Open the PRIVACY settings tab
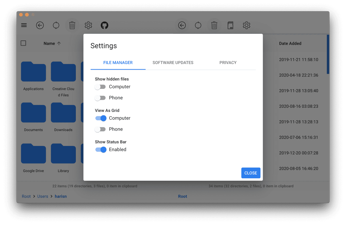This screenshot has height=225, width=346. 228,63
